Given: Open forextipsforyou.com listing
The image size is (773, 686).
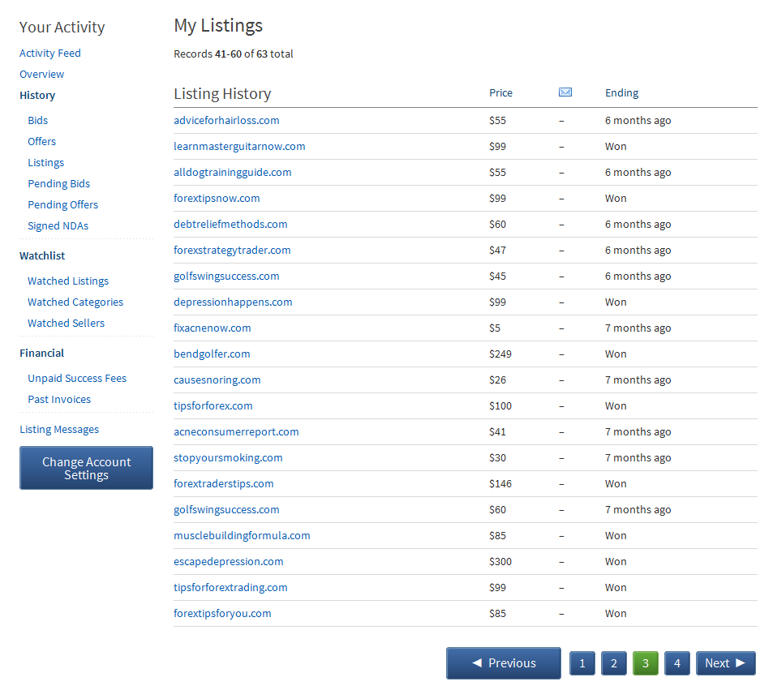Looking at the screenshot, I should (222, 614).
